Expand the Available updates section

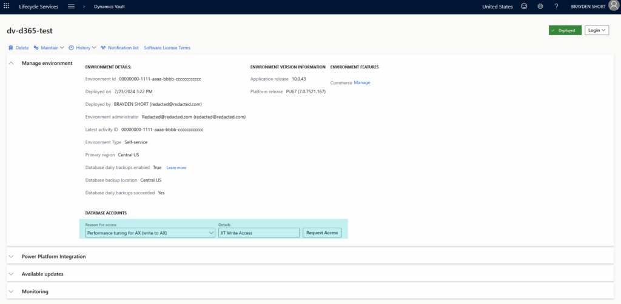pyautogui.click(x=12, y=274)
